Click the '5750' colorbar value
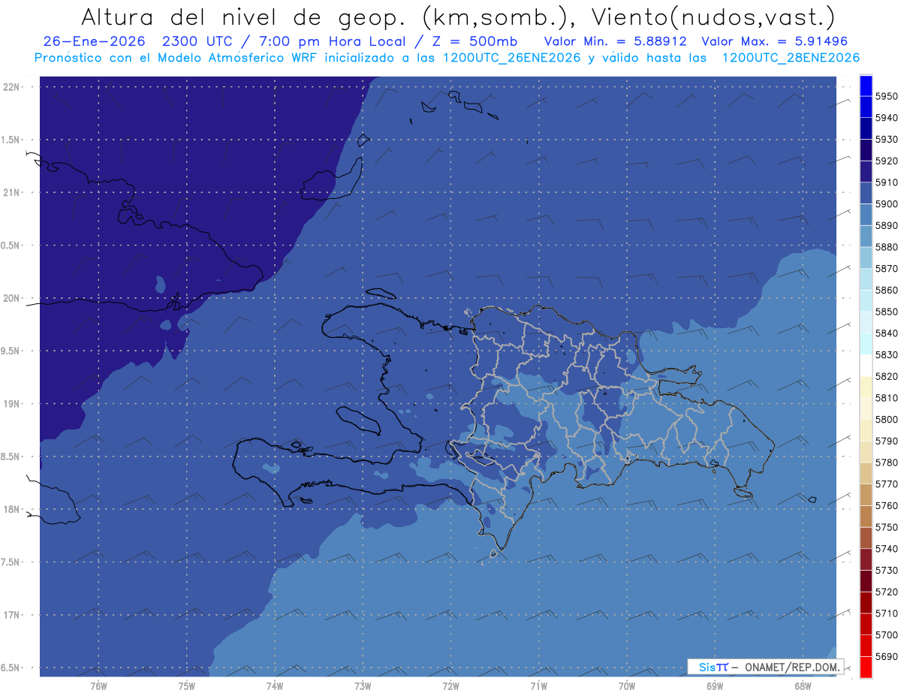 point(887,527)
